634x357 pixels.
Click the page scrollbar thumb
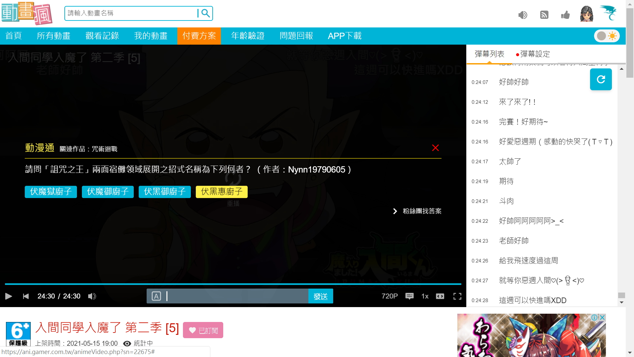[x=630, y=43]
